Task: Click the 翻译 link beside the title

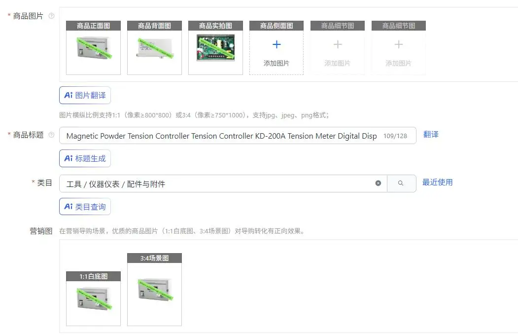Action: (x=431, y=135)
